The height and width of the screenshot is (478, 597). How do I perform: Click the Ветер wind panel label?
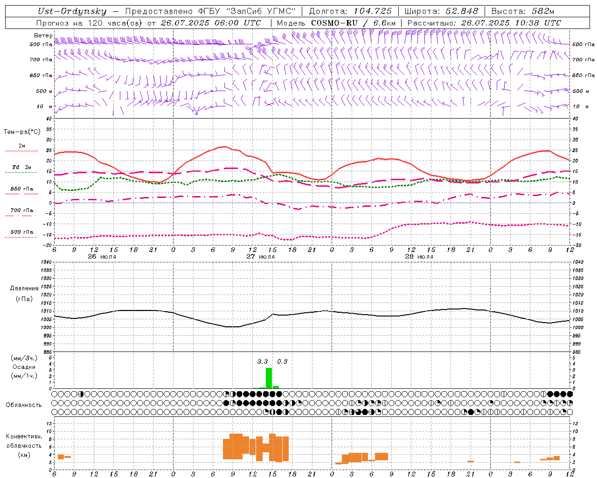point(43,35)
